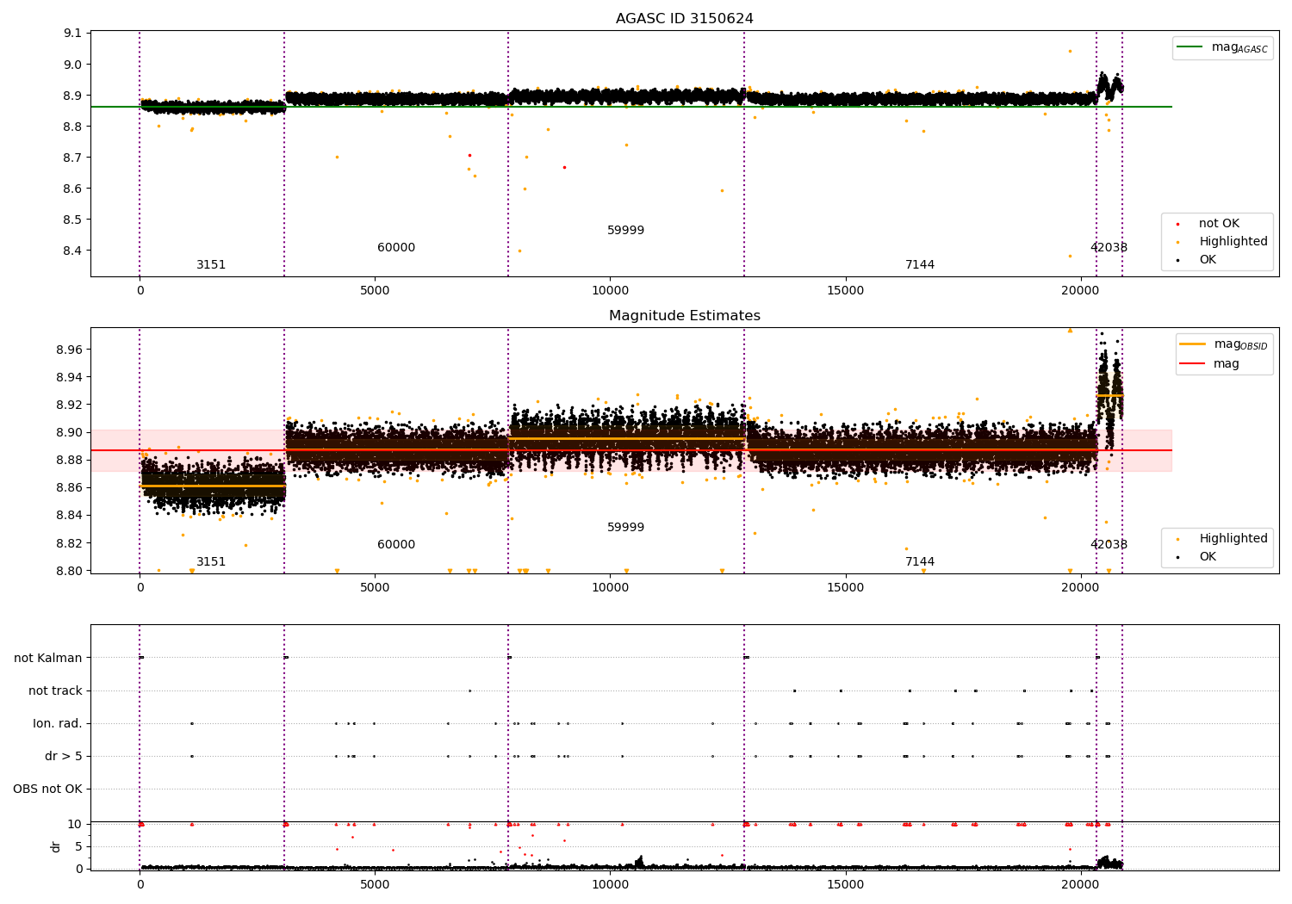Click the "Magnitude Estimates" panel title
Viewport: 1292px width, 904px height.
[685, 316]
